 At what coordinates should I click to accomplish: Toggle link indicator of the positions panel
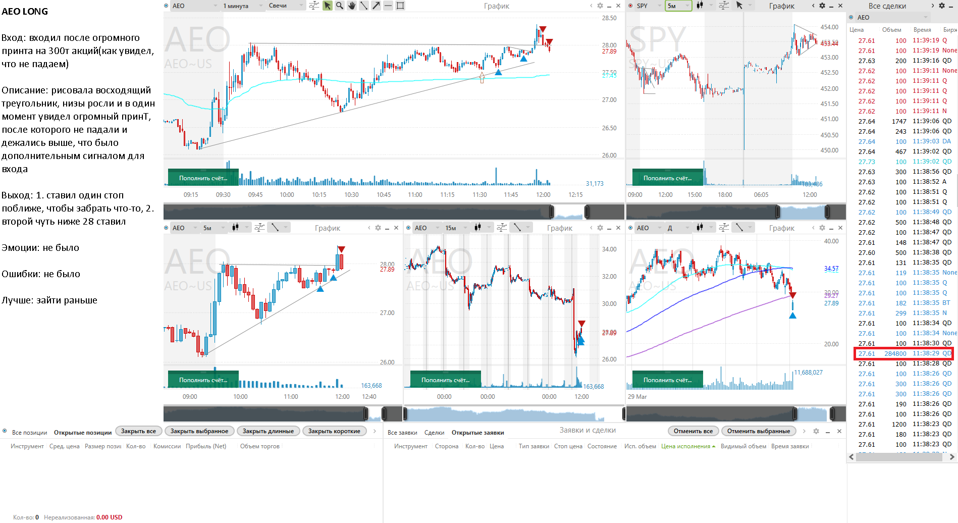pyautogui.click(x=5, y=431)
